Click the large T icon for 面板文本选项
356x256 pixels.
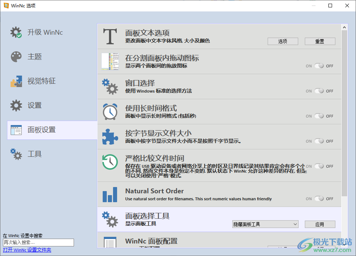[110, 37]
